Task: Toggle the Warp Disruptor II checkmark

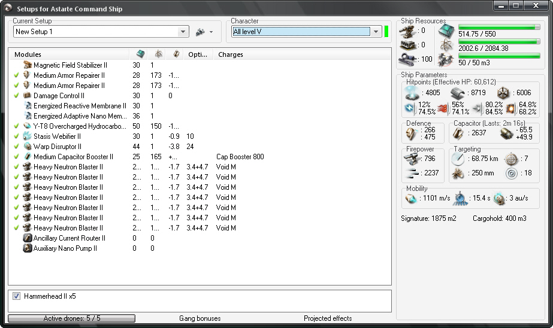Action: pos(16,147)
